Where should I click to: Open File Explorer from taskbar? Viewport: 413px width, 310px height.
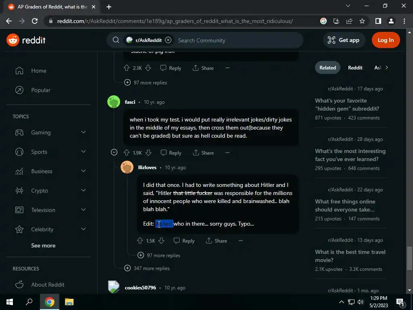(x=69, y=302)
